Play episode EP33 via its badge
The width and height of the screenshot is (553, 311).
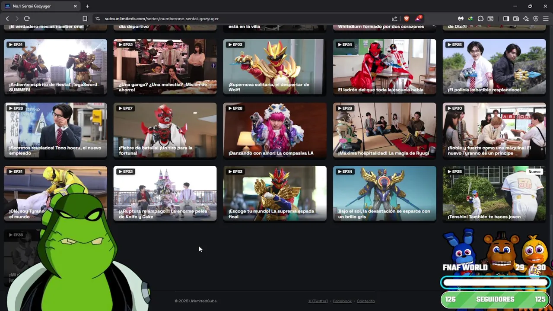[x=235, y=171]
